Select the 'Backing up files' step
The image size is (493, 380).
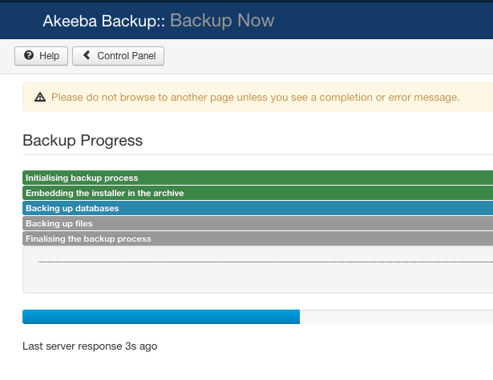(x=258, y=223)
